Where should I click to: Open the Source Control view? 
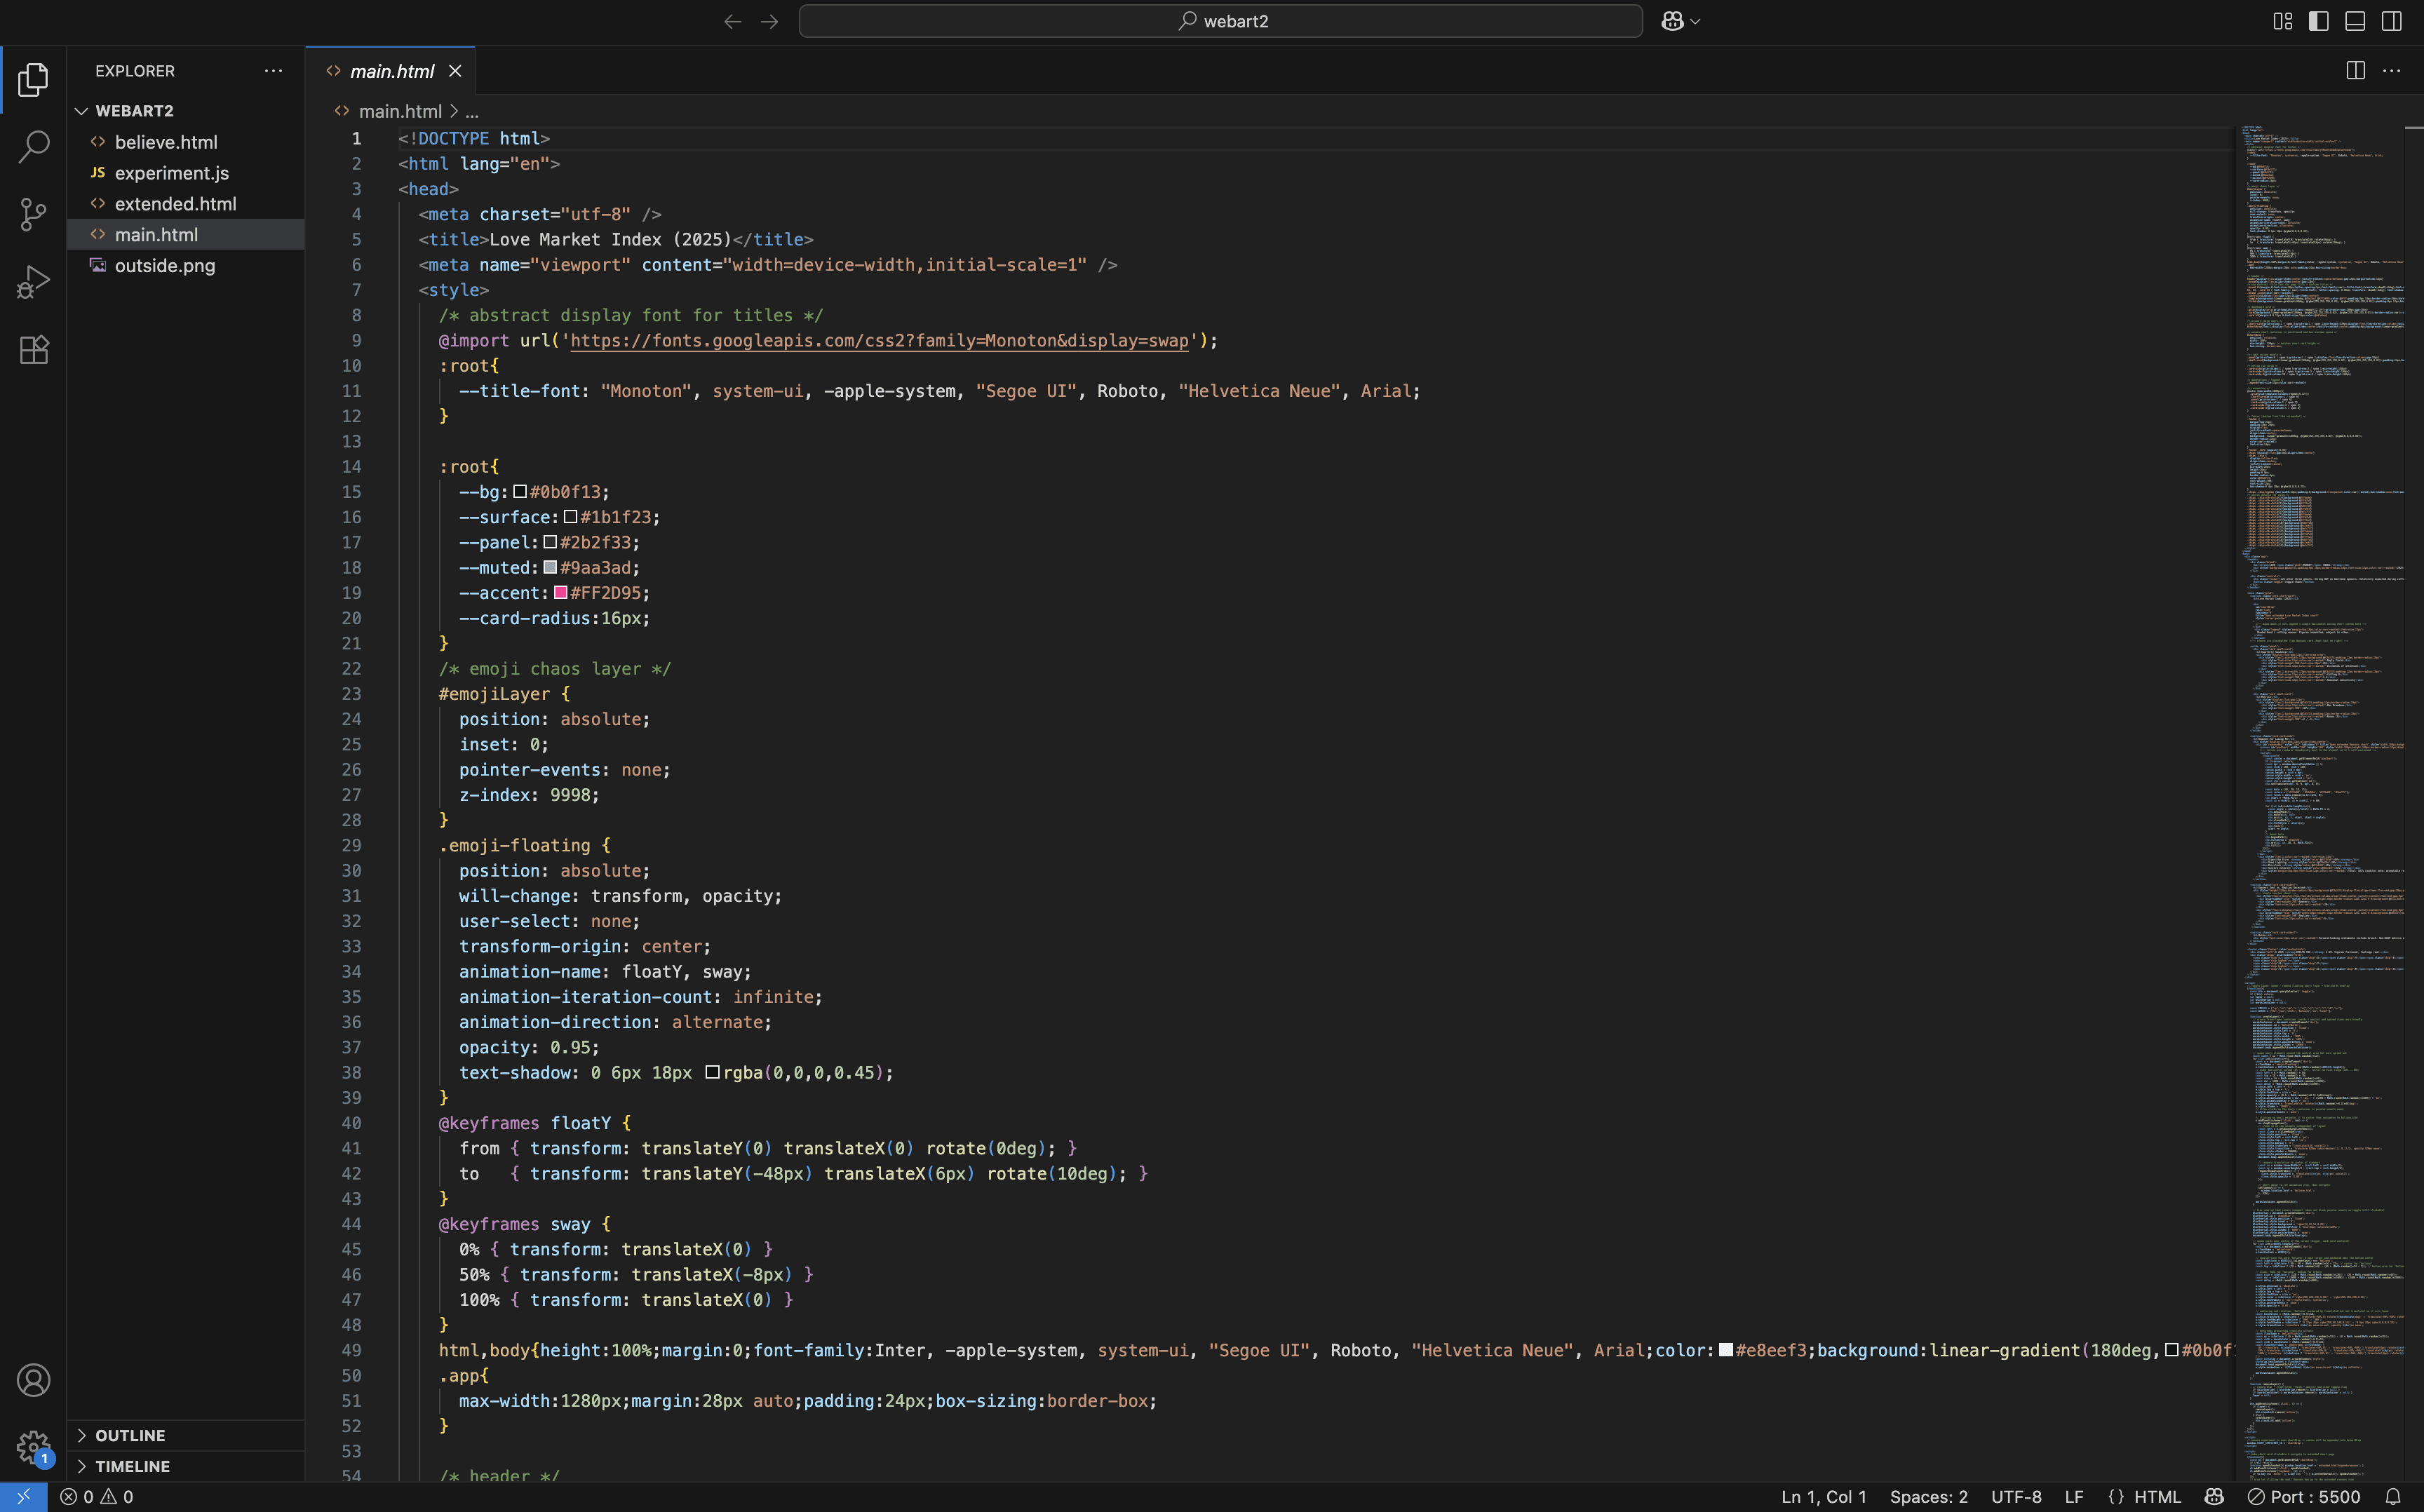(33, 214)
